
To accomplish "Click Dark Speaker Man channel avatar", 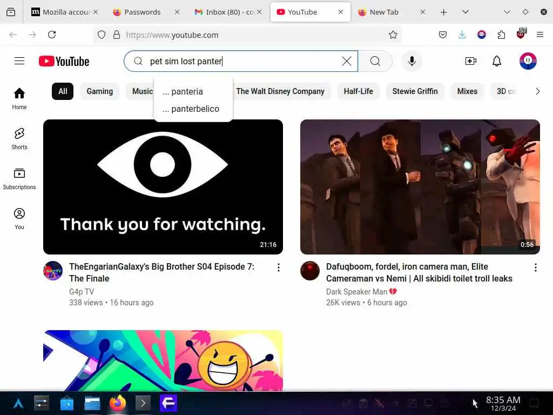I will [x=309, y=271].
